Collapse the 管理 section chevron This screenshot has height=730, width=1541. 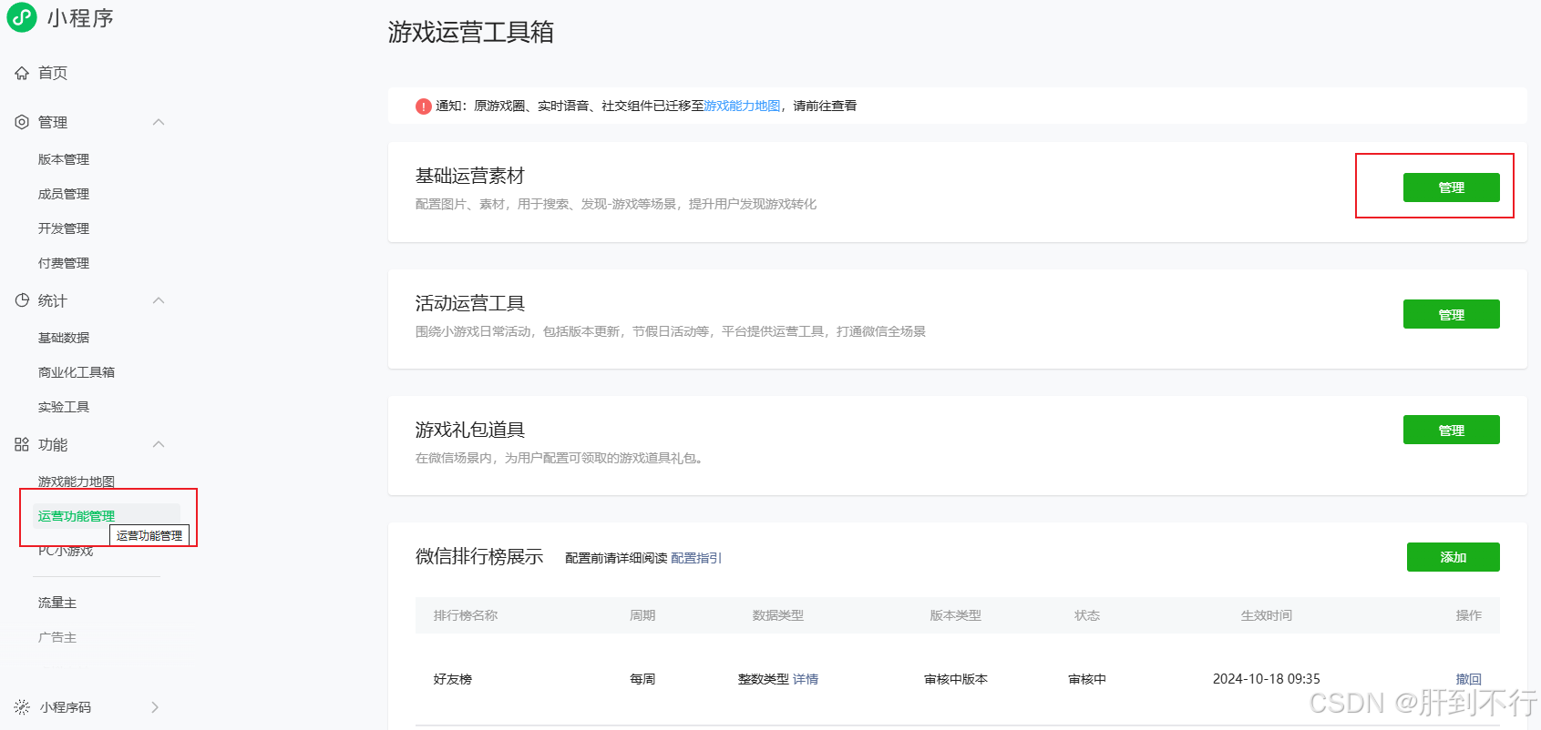coord(159,122)
